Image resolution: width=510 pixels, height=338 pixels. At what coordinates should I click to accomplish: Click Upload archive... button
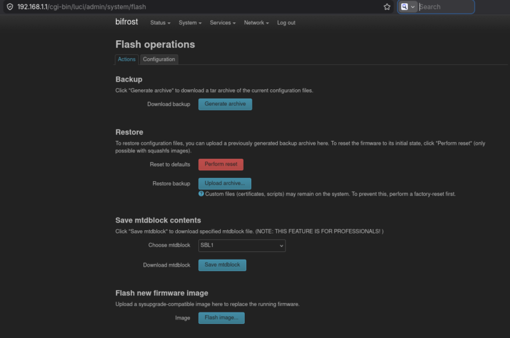coord(225,184)
